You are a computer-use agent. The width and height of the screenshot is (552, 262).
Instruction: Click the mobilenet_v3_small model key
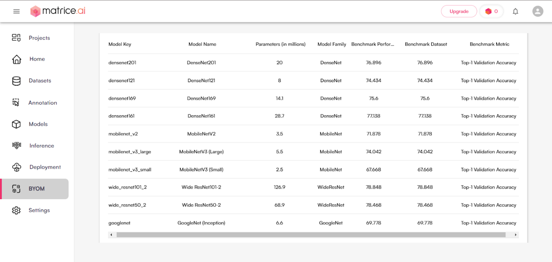[x=130, y=170]
